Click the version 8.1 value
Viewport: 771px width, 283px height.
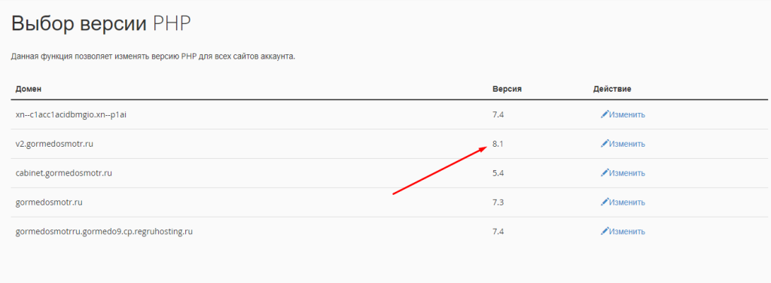tap(498, 144)
